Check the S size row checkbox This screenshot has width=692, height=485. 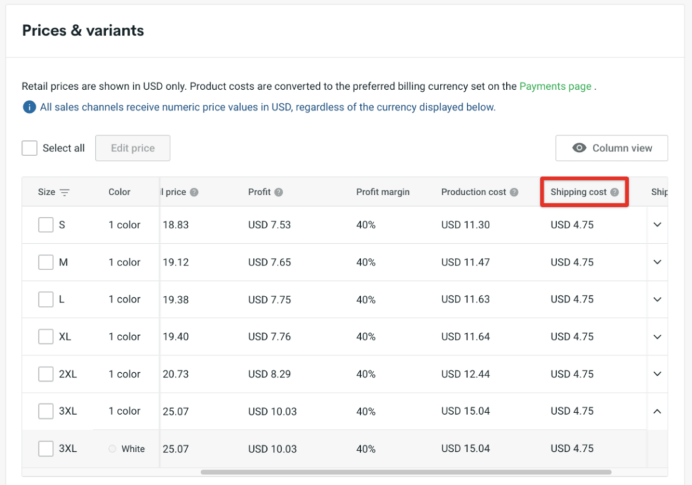[x=46, y=225]
